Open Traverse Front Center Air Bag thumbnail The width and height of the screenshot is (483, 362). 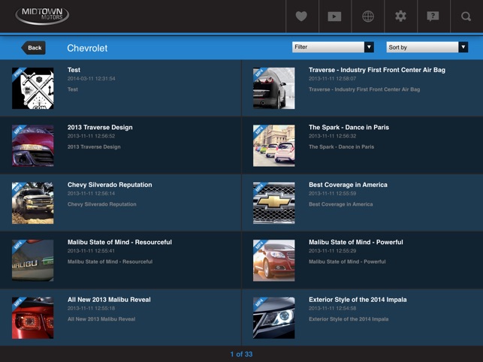(274, 88)
